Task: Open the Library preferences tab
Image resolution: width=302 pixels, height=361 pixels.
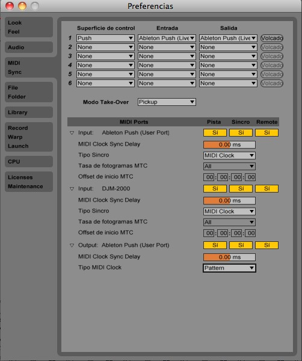Action: [29, 113]
